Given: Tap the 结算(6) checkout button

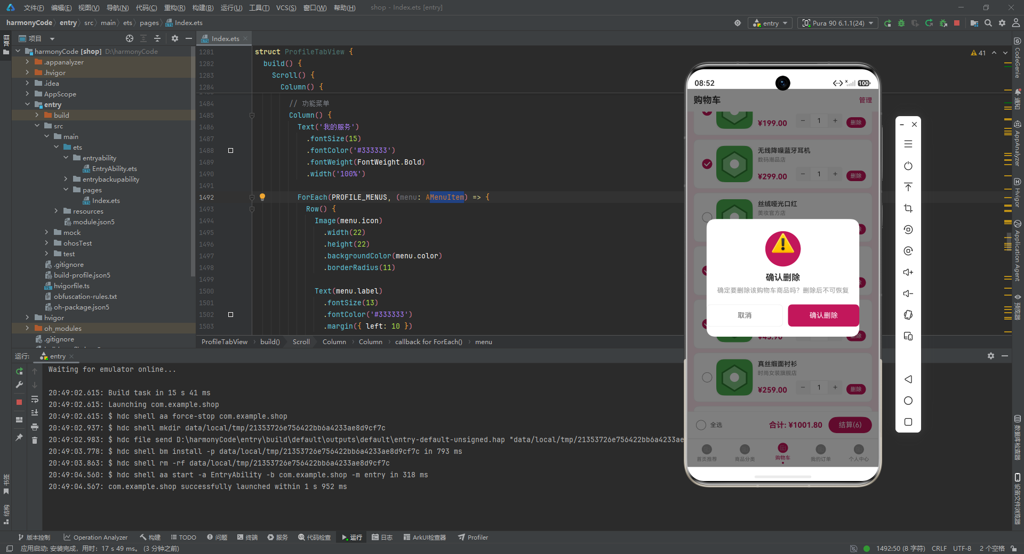Looking at the screenshot, I should pos(850,425).
